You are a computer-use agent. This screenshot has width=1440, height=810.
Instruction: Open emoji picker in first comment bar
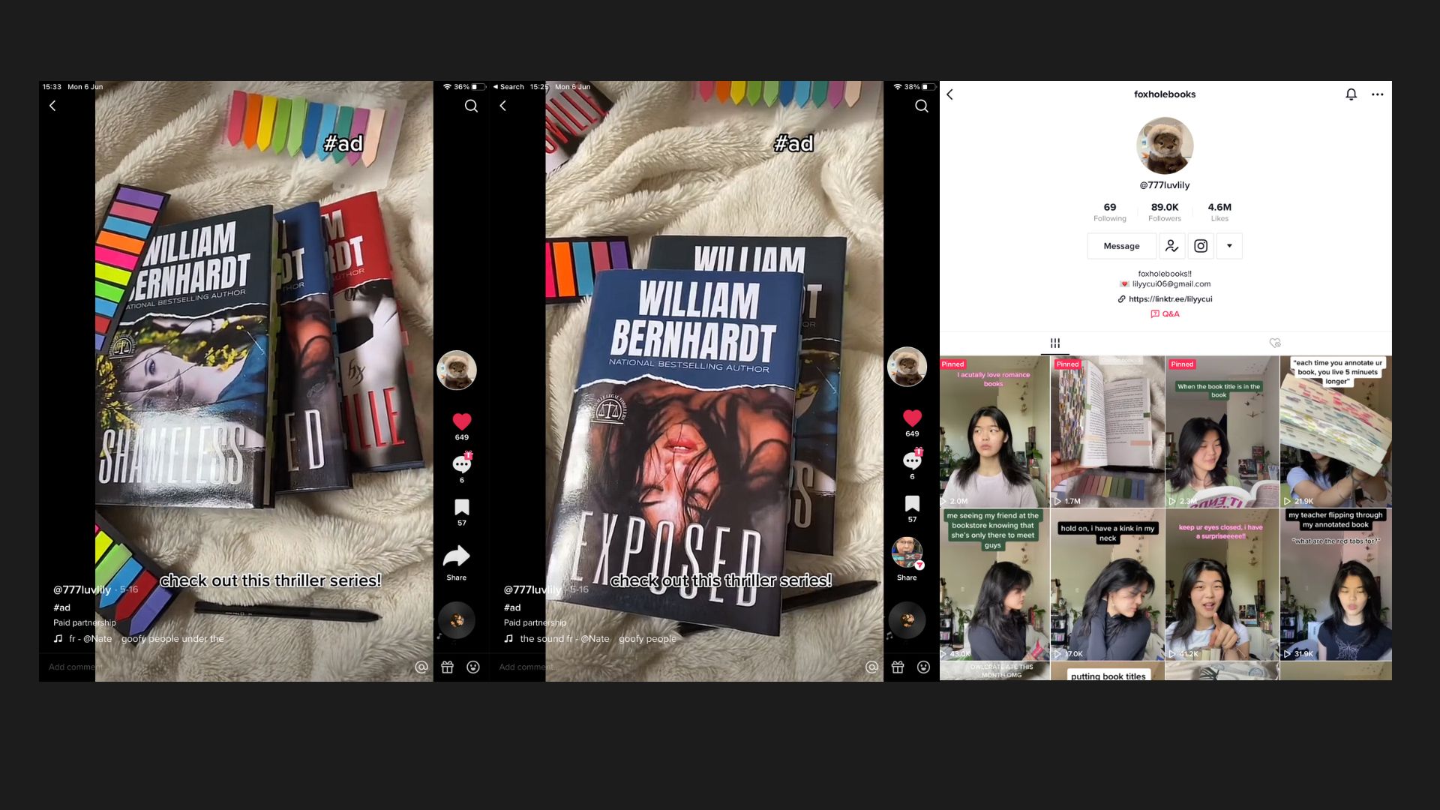473,667
